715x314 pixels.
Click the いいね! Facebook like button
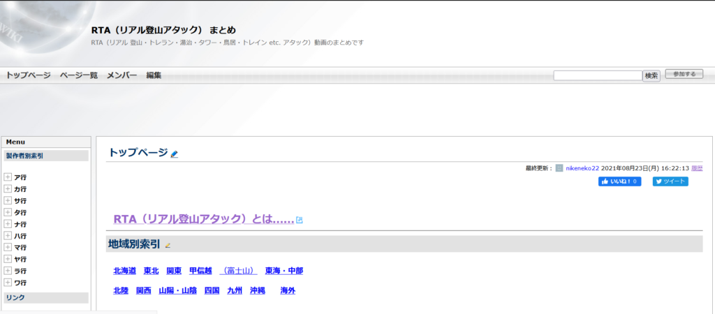click(x=620, y=181)
